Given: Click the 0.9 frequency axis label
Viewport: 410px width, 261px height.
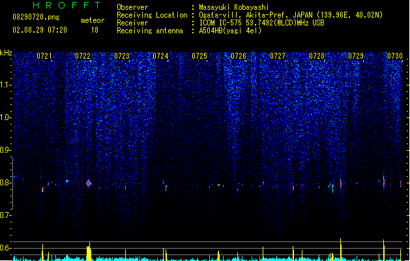Looking at the screenshot, I should coord(5,150).
